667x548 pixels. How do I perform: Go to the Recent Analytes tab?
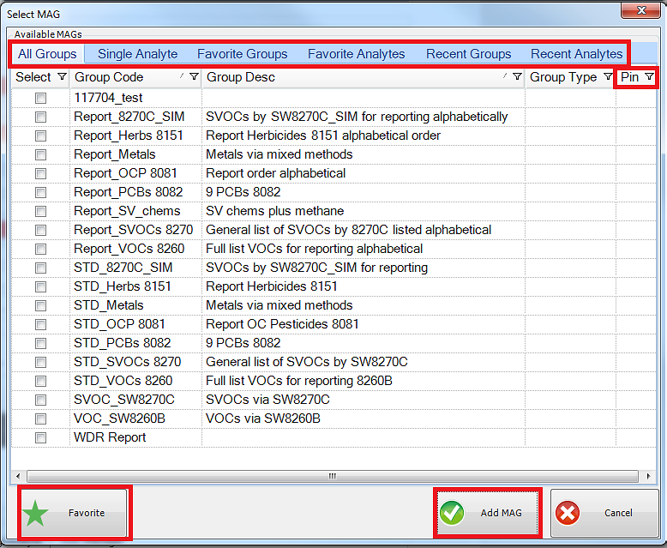tap(576, 54)
